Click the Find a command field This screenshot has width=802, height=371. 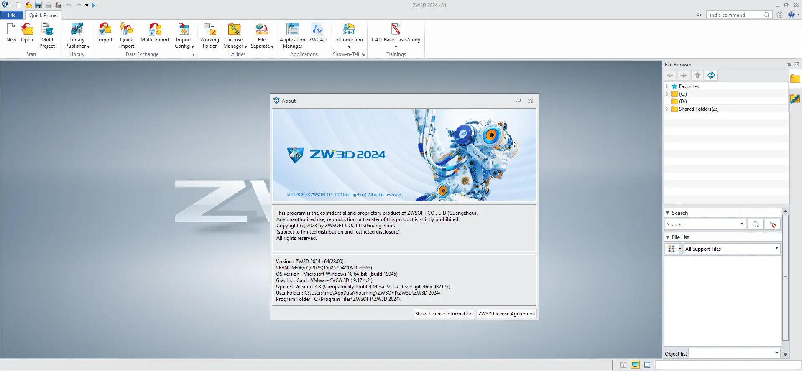(x=735, y=15)
